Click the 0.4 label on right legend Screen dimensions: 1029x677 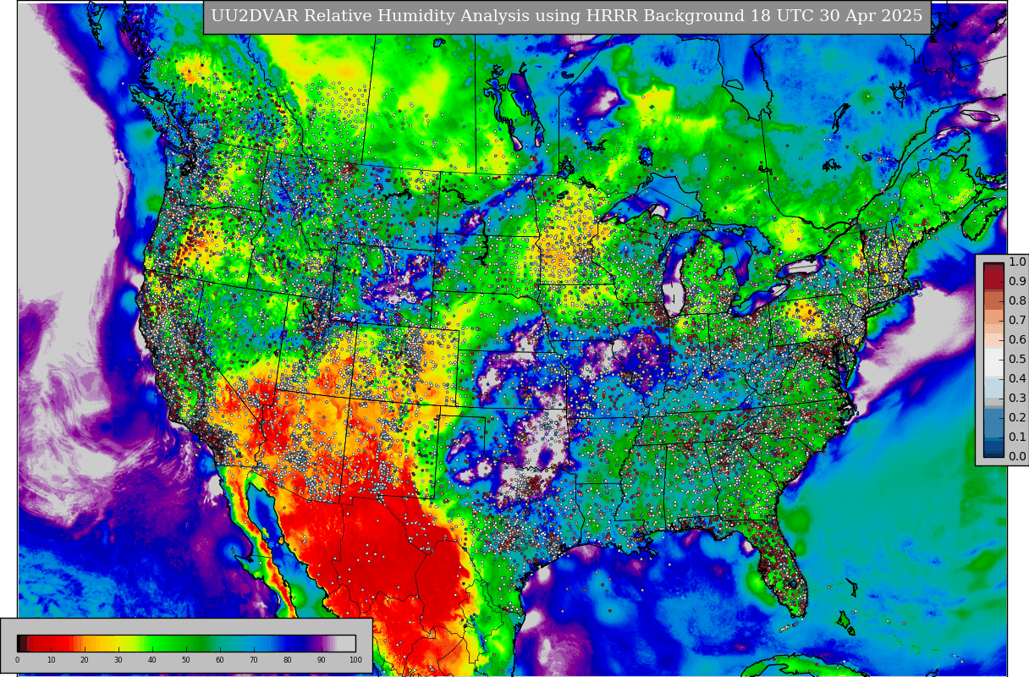pos(1017,379)
